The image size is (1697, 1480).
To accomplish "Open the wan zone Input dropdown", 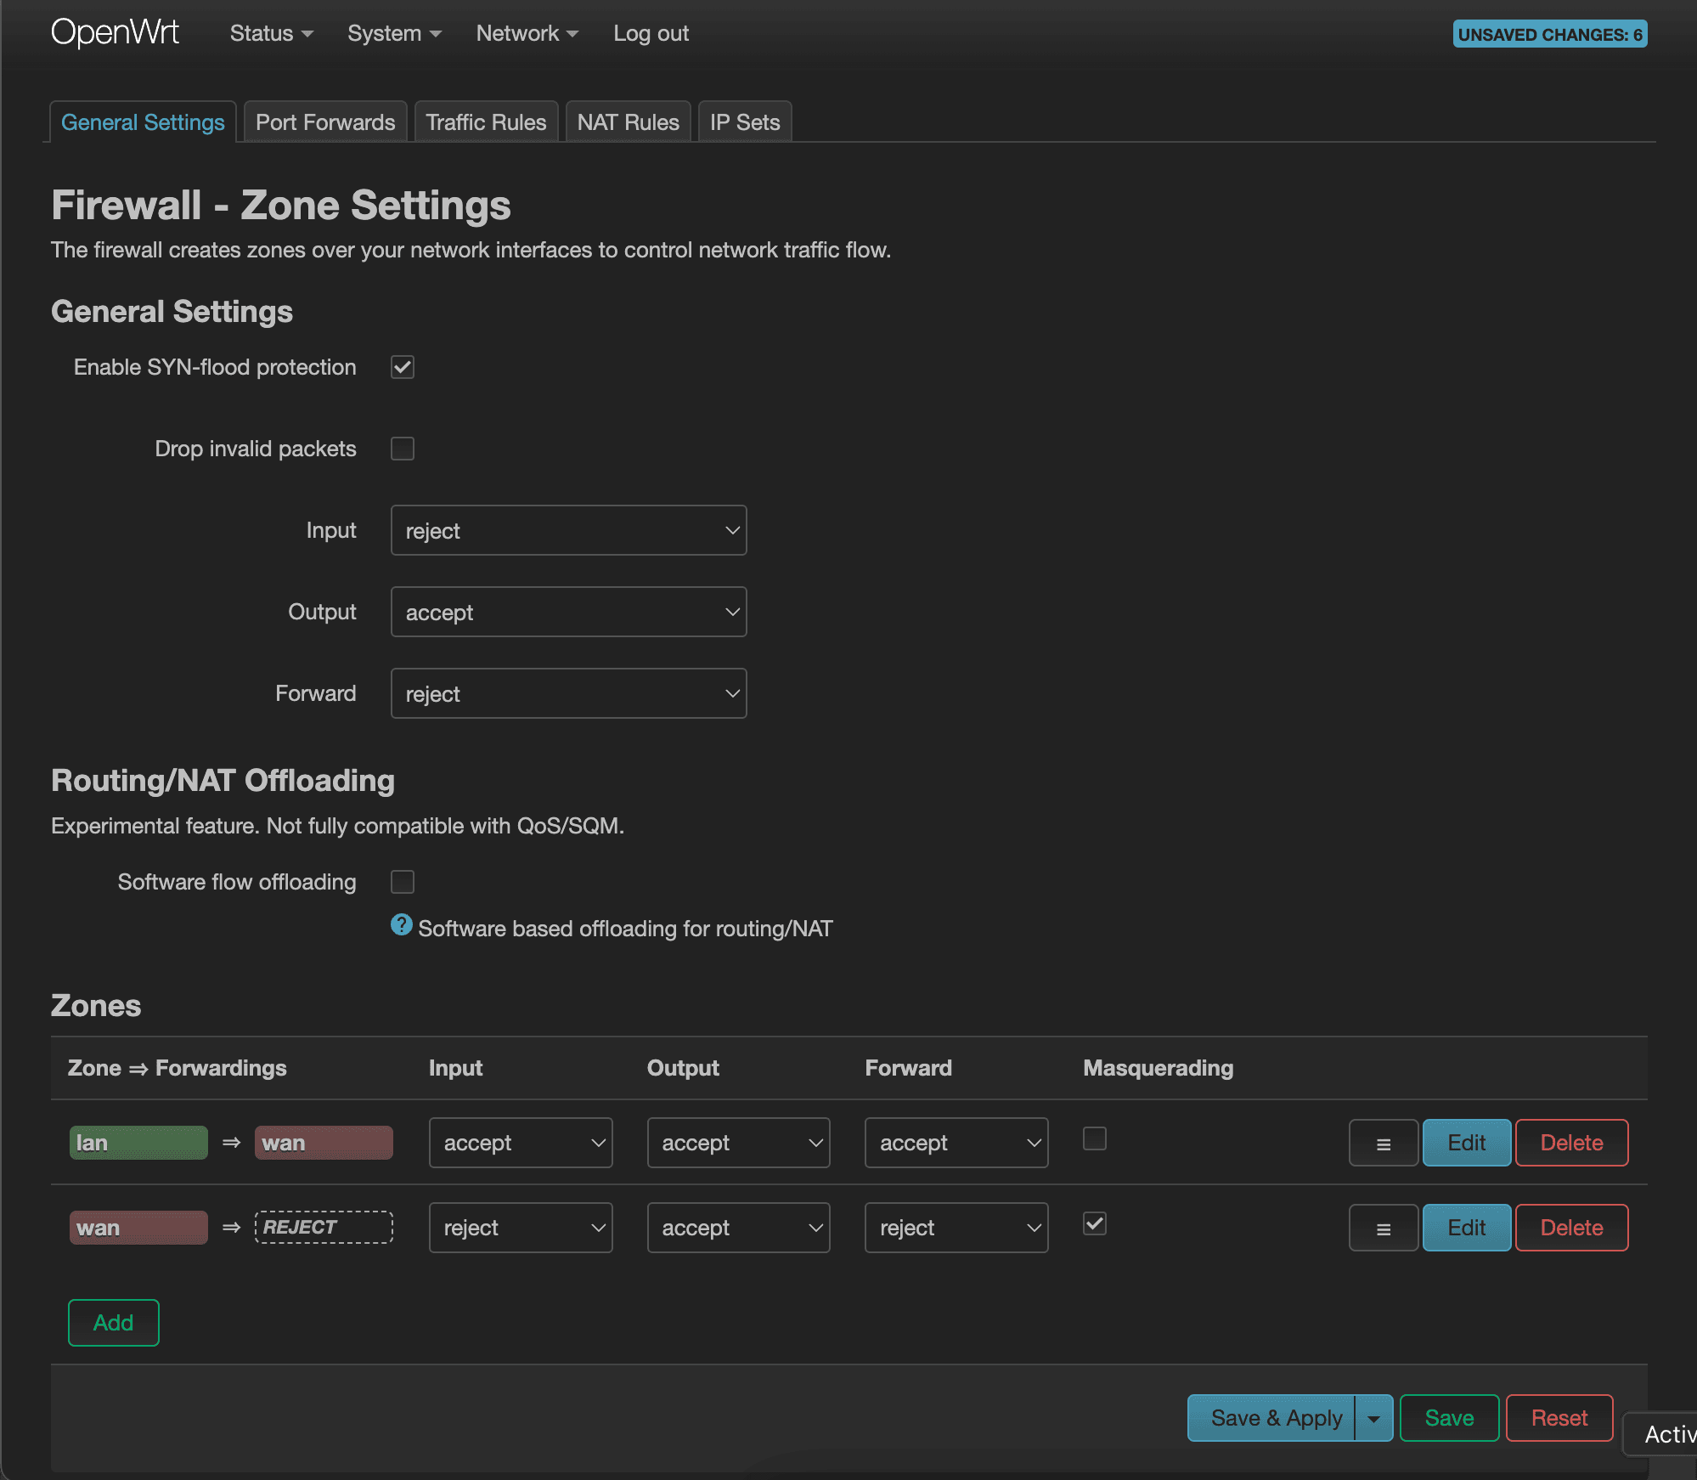I will [x=521, y=1228].
